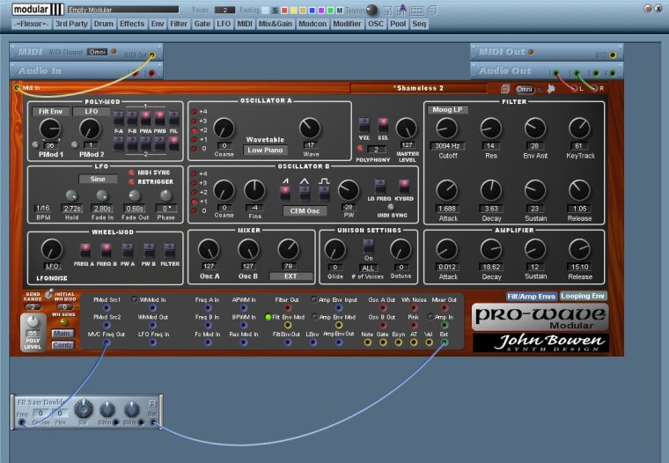Toggle the FILTER wheel-mod switch

(x=169, y=251)
